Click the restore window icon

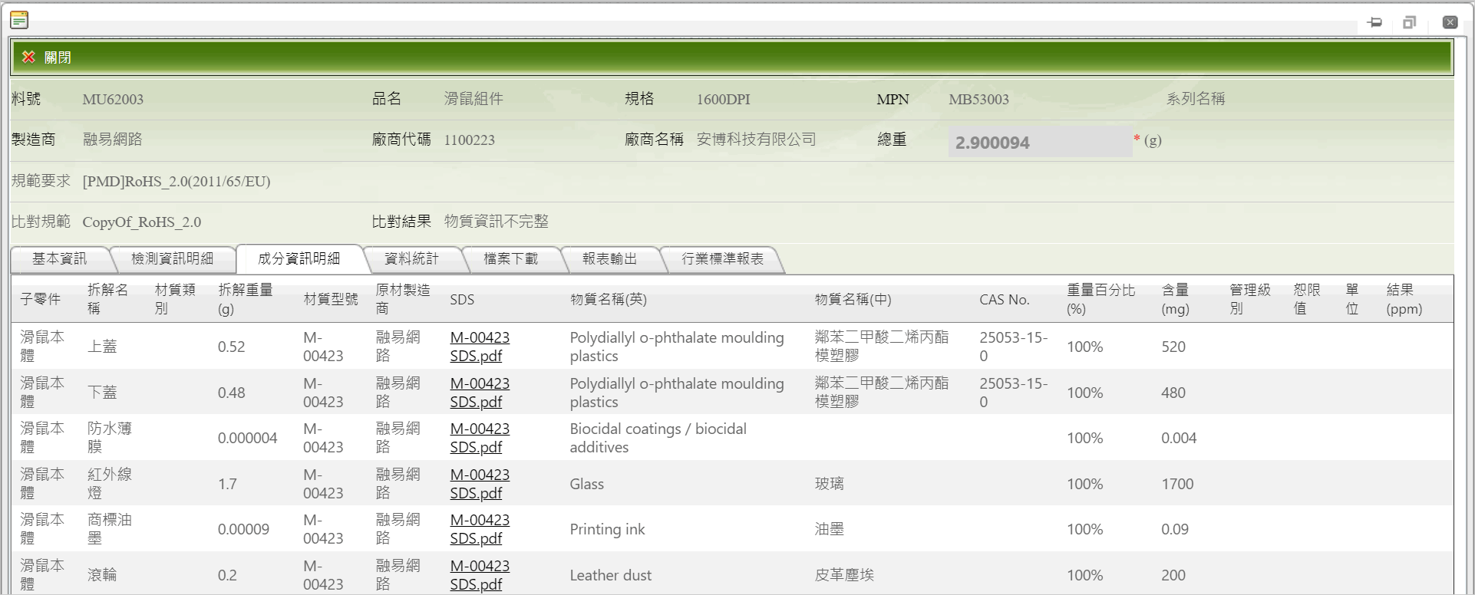(1409, 22)
